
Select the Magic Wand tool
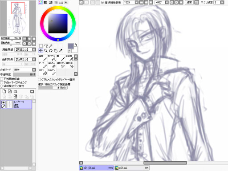point(51,46)
